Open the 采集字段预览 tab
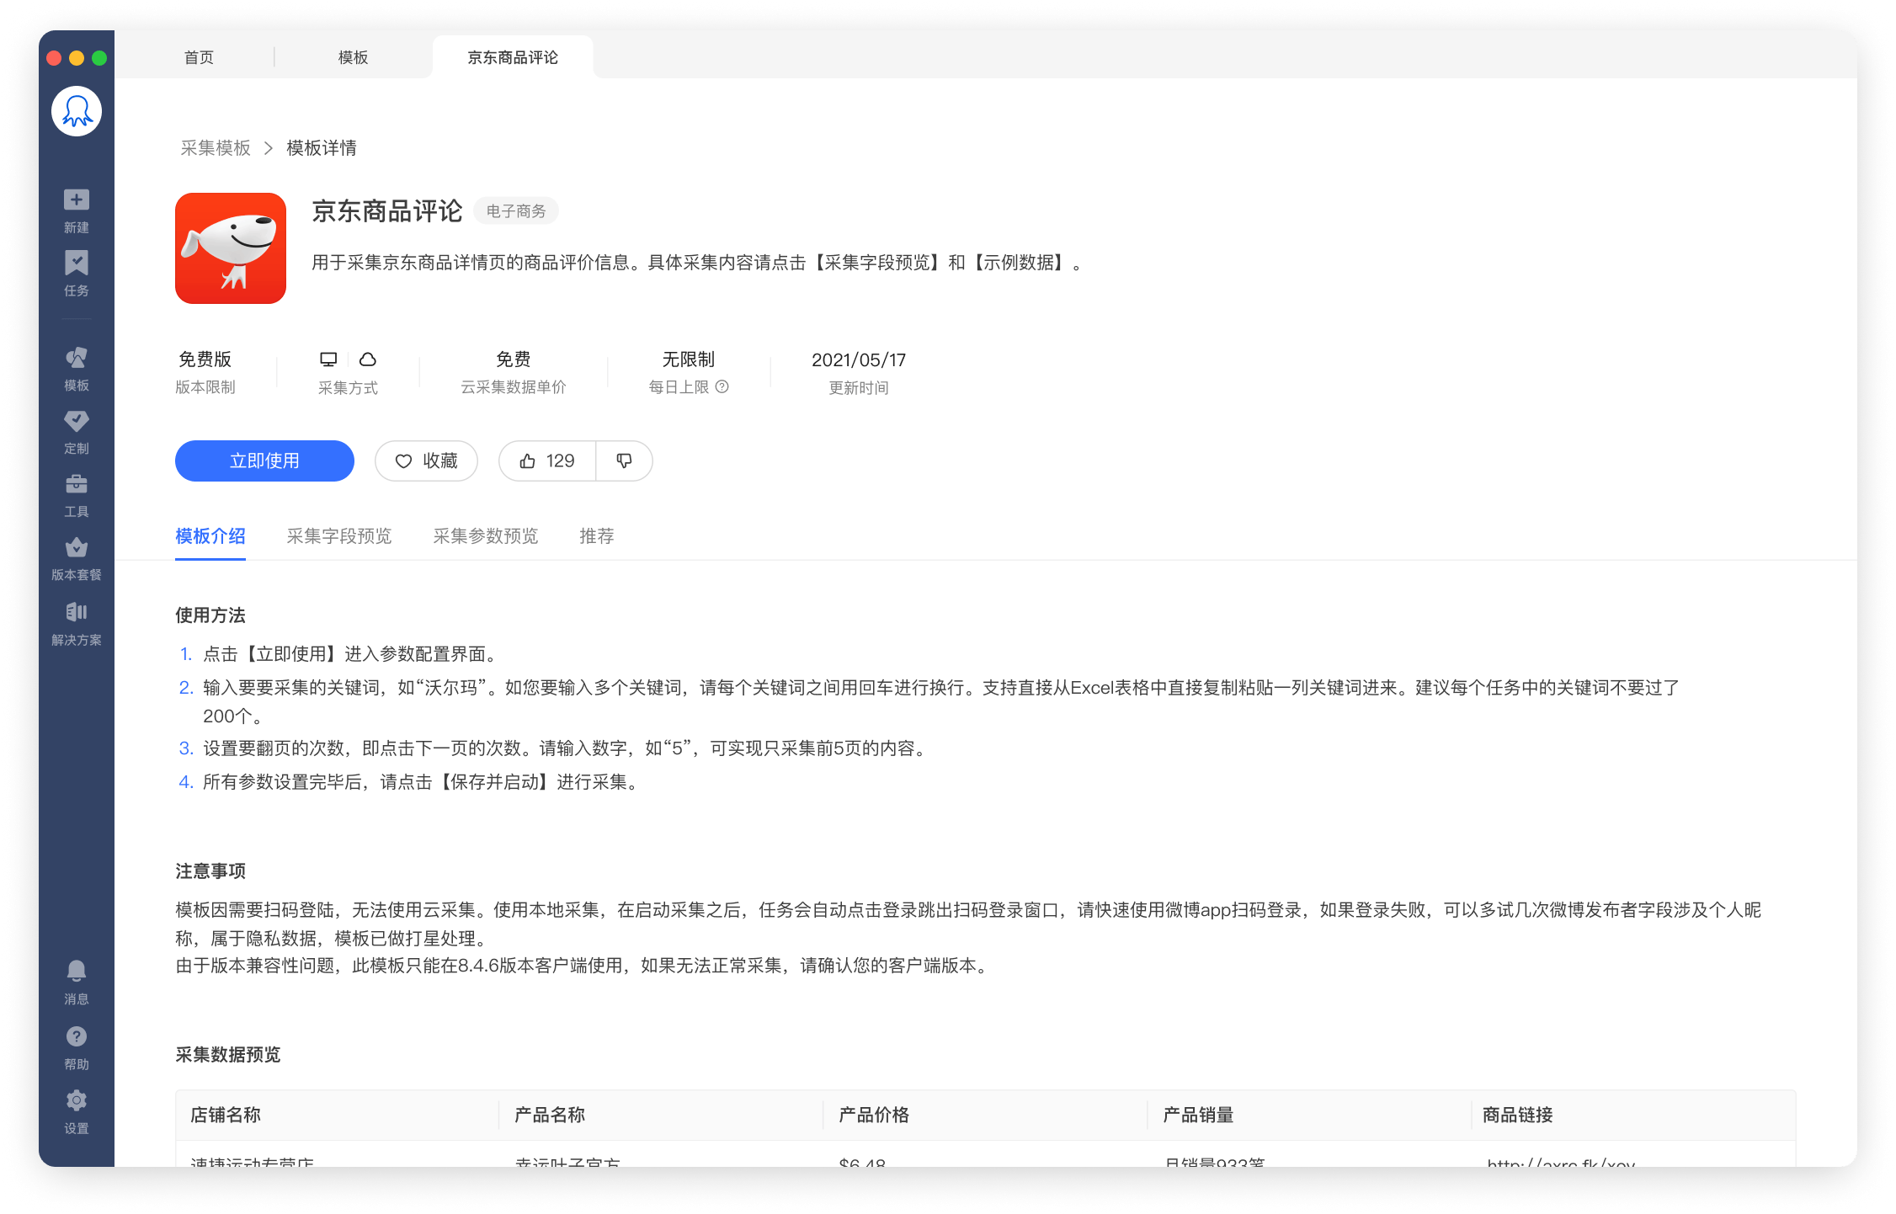Image resolution: width=1896 pixels, height=1214 pixels. 339,535
